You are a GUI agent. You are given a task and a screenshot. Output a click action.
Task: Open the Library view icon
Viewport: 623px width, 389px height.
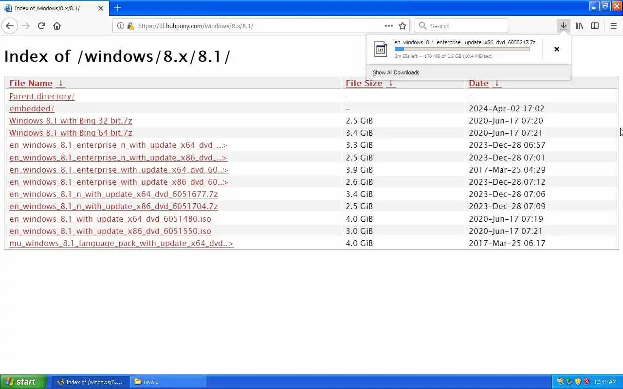pyautogui.click(x=579, y=26)
